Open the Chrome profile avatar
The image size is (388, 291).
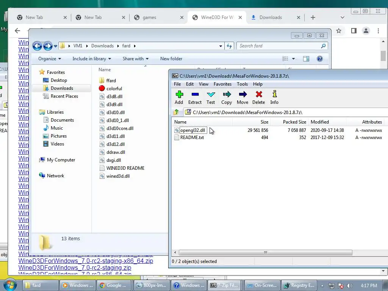click(366, 31)
